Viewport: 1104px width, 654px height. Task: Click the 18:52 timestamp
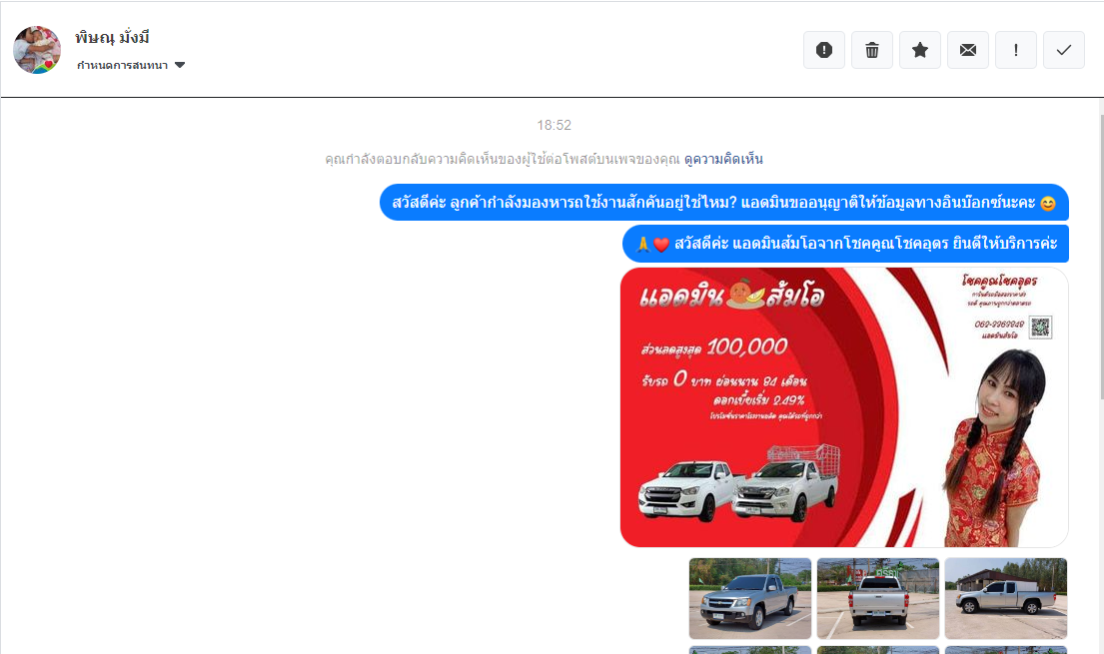click(x=554, y=126)
